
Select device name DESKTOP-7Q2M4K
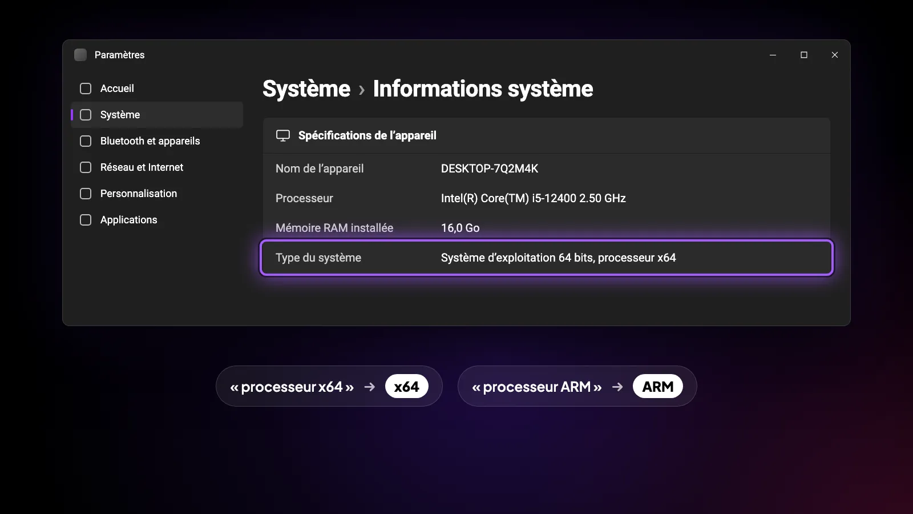pyautogui.click(x=490, y=168)
